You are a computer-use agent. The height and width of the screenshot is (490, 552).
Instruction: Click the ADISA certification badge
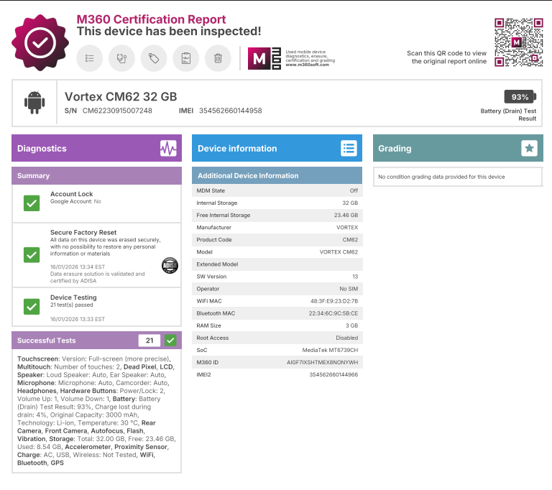pos(169,265)
